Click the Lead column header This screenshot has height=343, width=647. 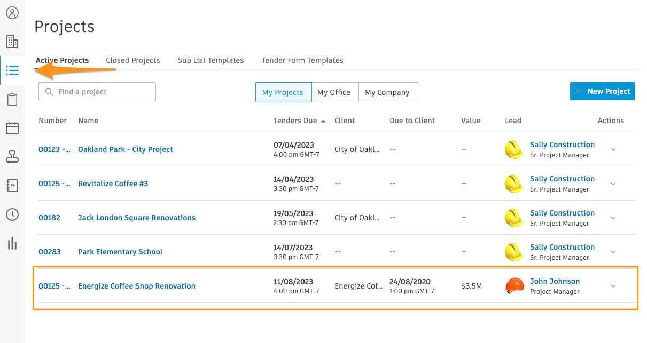click(513, 121)
